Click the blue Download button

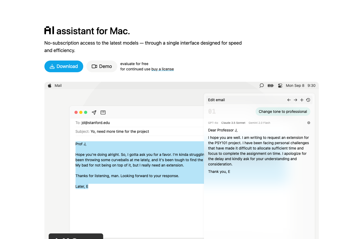(x=64, y=66)
